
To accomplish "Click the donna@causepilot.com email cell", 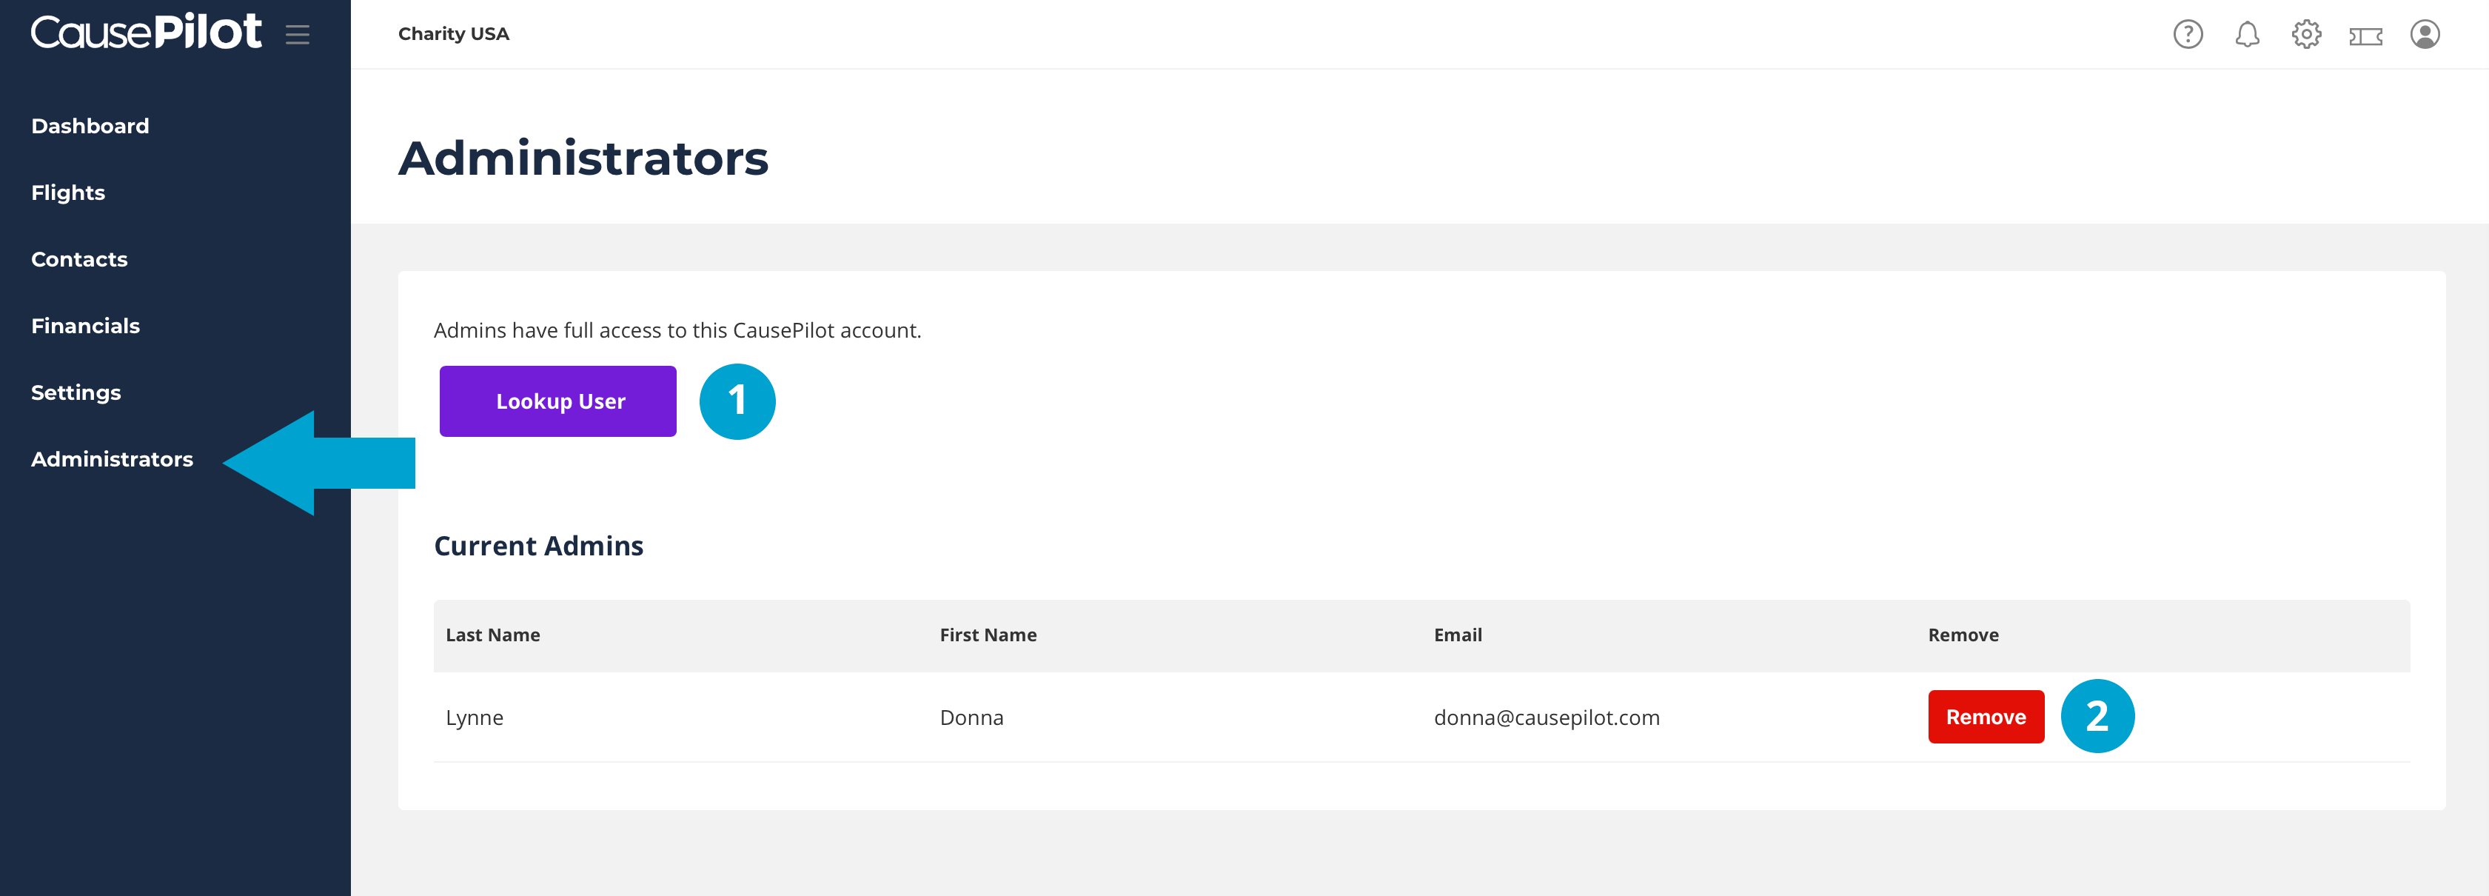I will click(1546, 718).
